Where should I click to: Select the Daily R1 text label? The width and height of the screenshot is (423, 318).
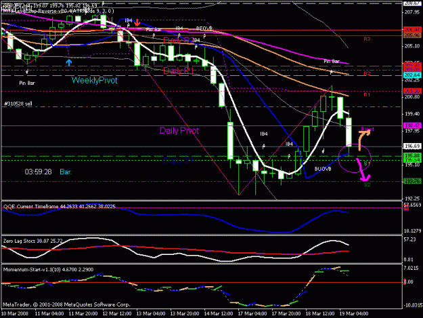[179, 71]
